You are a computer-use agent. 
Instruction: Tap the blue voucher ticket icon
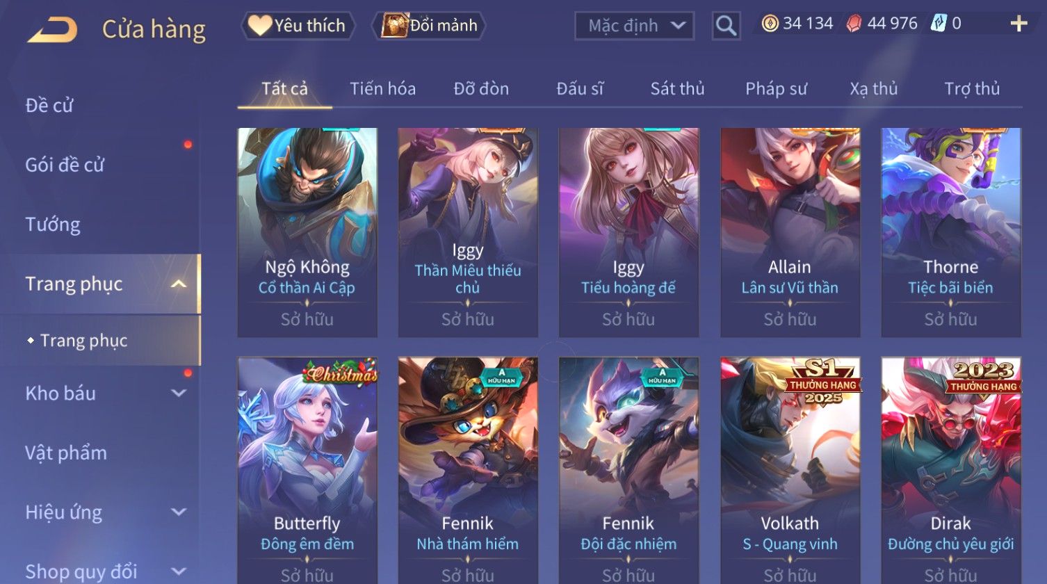click(x=938, y=24)
